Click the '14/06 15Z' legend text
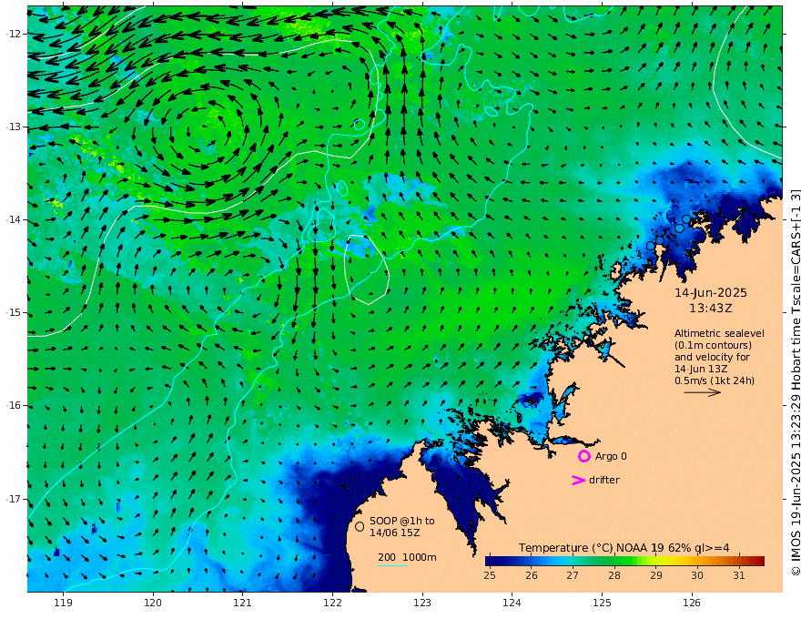Image resolution: width=801 pixels, height=619 pixels. click(395, 533)
